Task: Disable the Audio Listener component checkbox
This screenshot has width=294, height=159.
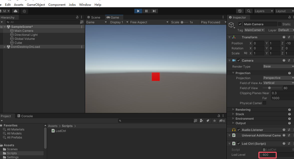Action: [x=239, y=130]
